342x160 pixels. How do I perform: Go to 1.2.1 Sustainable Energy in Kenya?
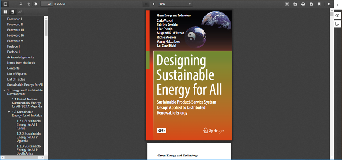[x=29, y=124]
